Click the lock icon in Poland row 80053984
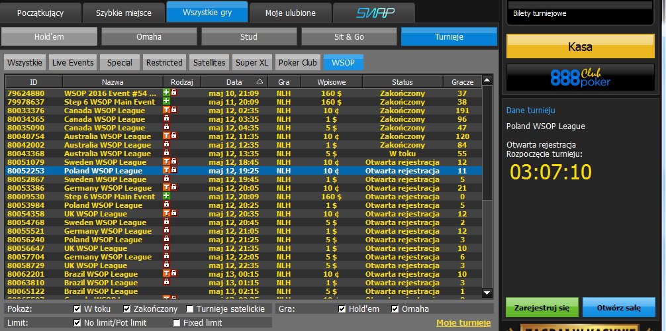 167,205
